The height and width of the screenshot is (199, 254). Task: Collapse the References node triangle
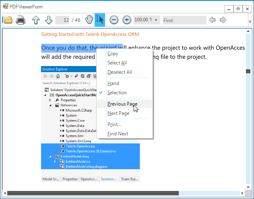coord(50,105)
